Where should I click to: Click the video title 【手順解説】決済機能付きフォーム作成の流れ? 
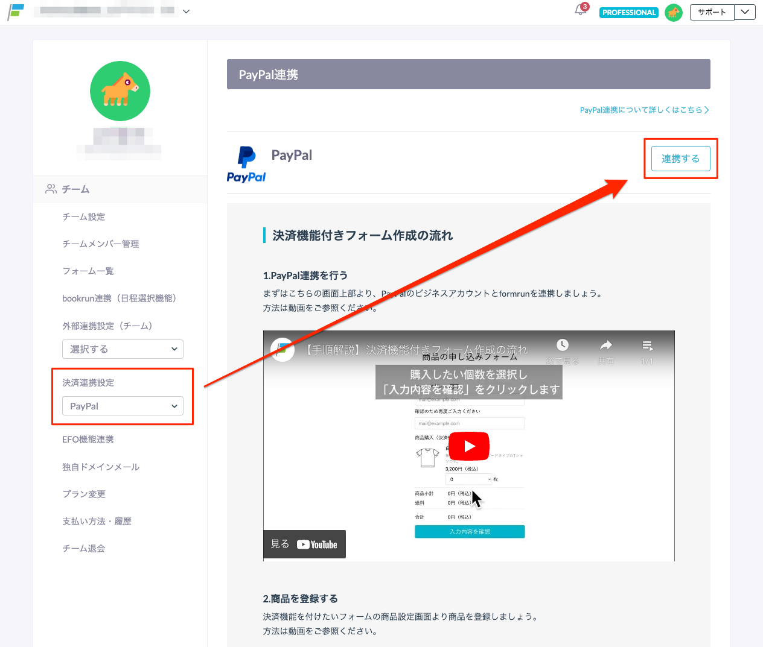(x=417, y=350)
